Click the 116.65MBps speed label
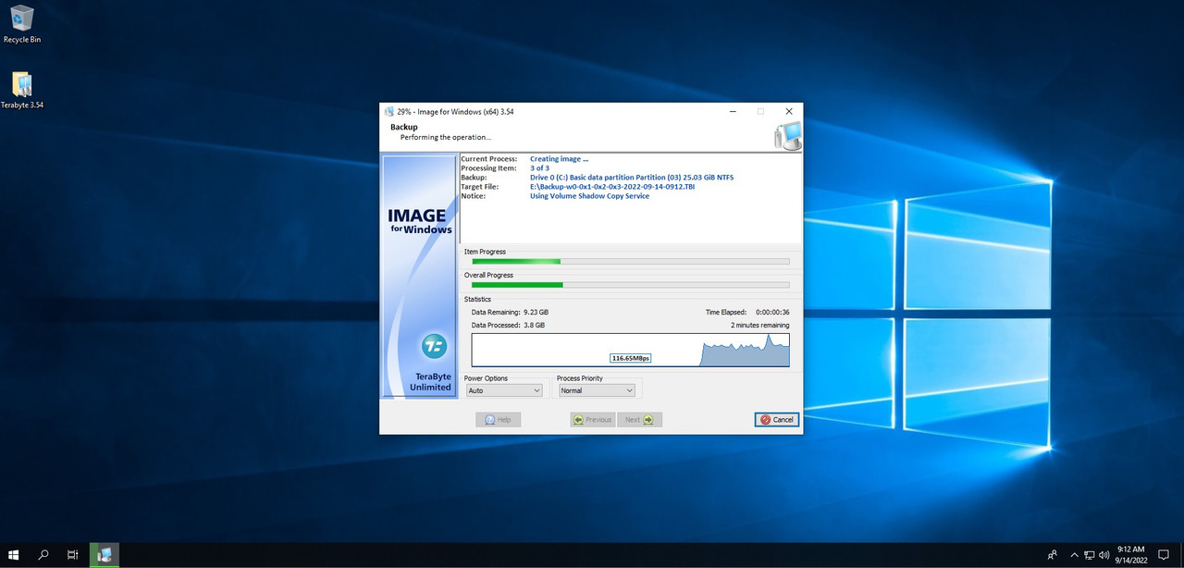The image size is (1184, 568). pos(631,358)
